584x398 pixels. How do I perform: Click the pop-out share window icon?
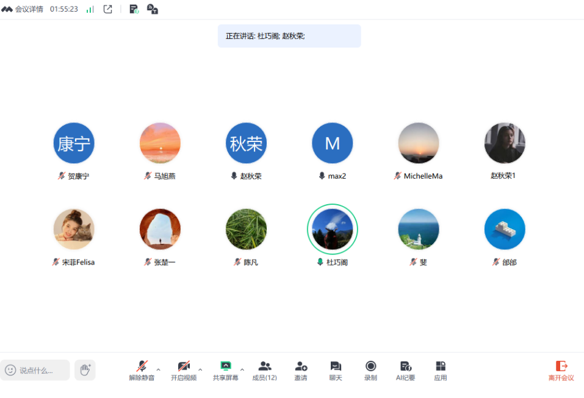pyautogui.click(x=108, y=9)
